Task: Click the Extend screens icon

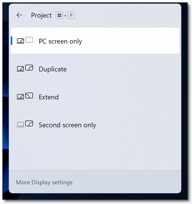Action: point(25,96)
